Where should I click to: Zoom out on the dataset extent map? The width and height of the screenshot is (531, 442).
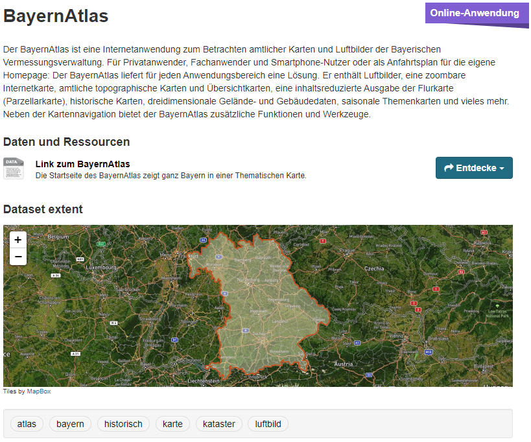pyautogui.click(x=18, y=257)
